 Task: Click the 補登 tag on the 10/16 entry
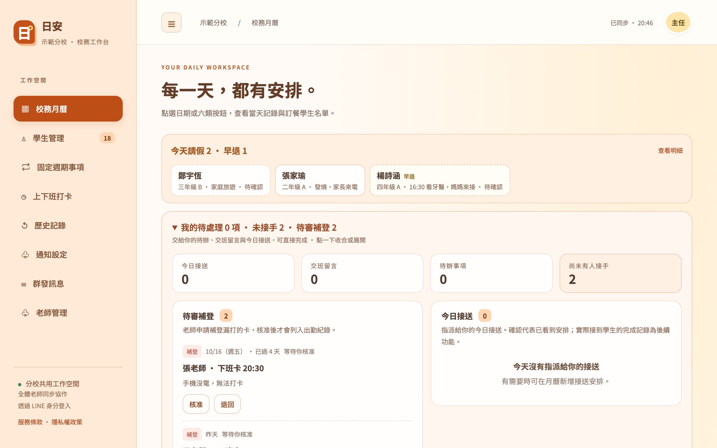tap(192, 352)
